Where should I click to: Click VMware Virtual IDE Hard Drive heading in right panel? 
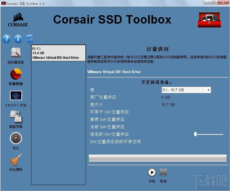coord(114,72)
